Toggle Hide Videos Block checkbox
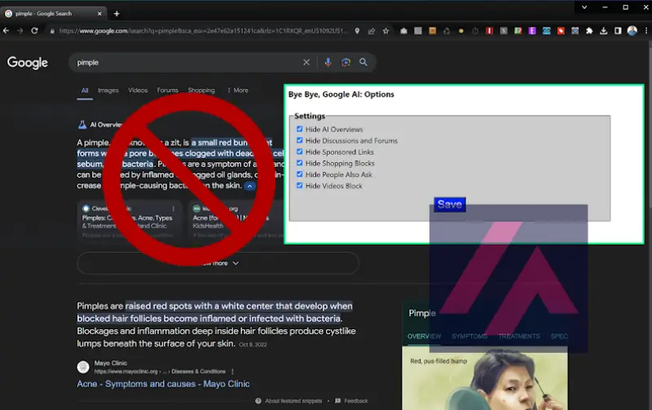 (x=299, y=185)
